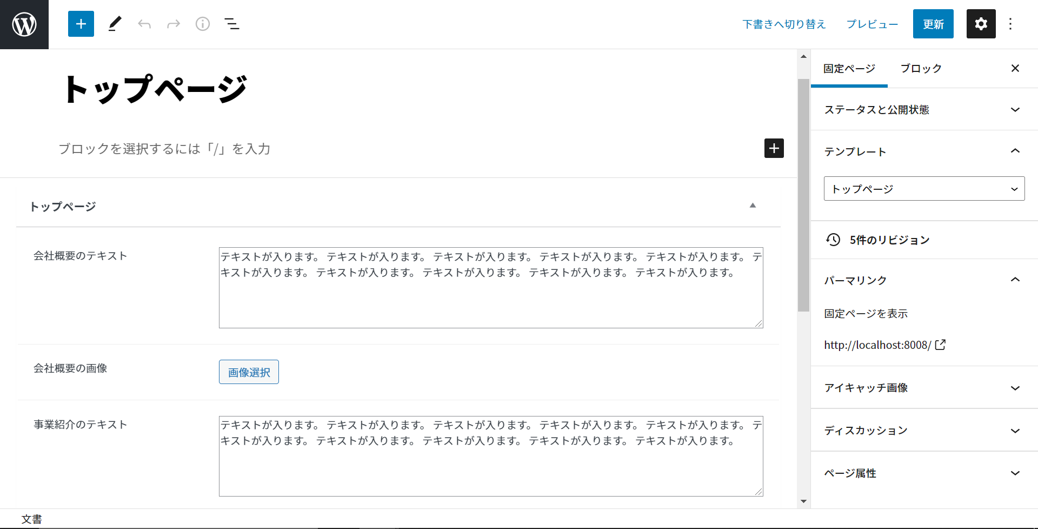Open the block inserter plus button
The height and width of the screenshot is (529, 1038).
(81, 24)
